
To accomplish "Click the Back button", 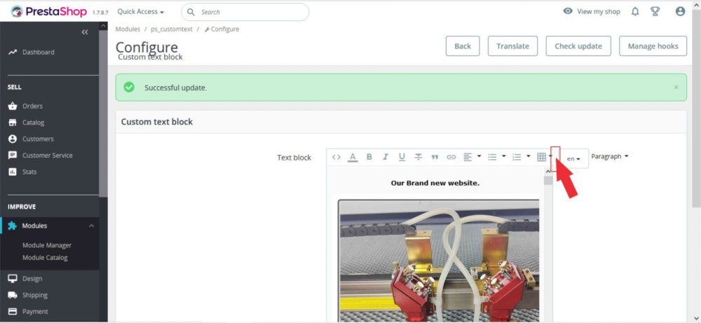I will [463, 46].
